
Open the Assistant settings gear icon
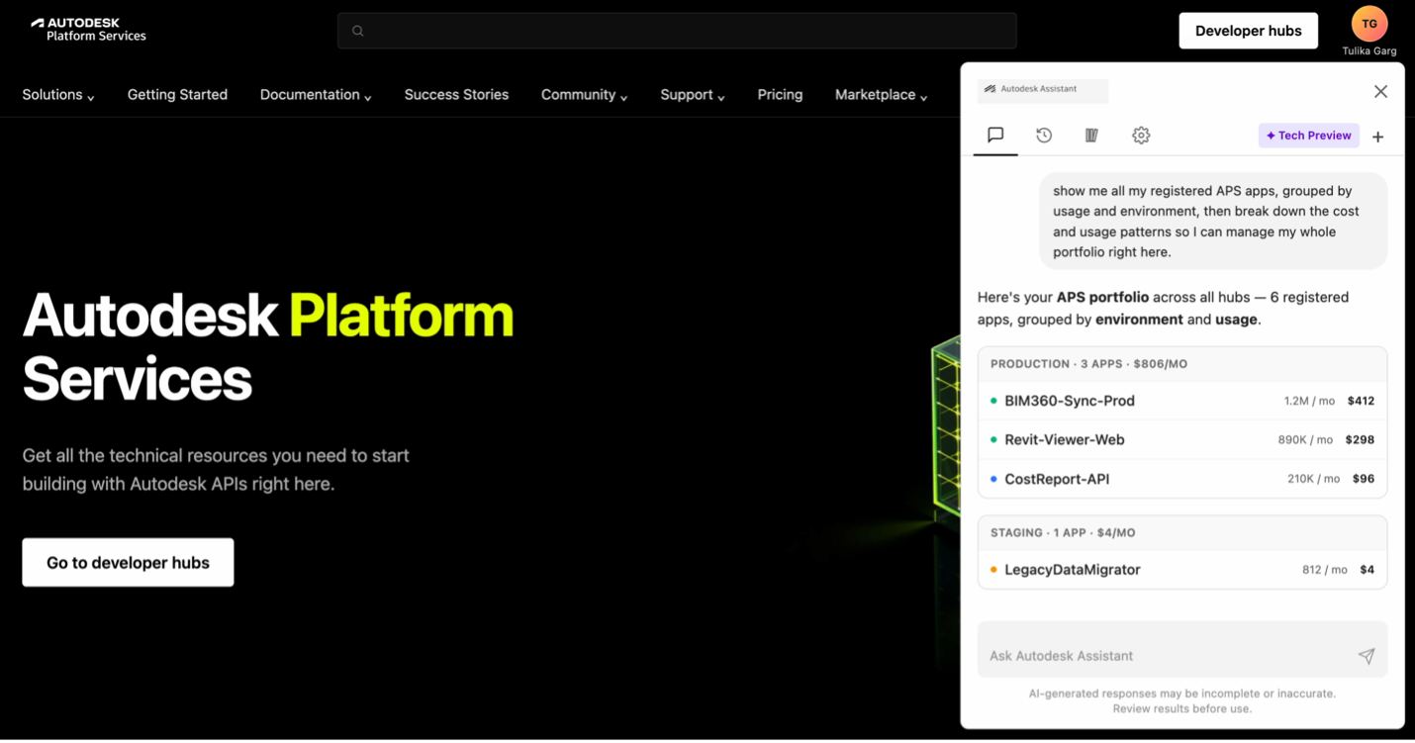click(x=1141, y=136)
